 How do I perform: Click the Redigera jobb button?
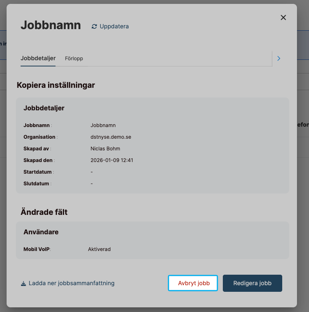tap(252, 283)
